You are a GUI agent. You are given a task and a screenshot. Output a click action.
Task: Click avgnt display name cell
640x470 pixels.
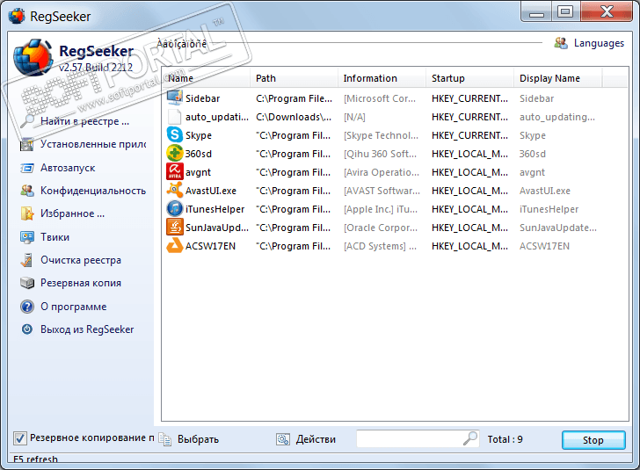click(x=532, y=172)
